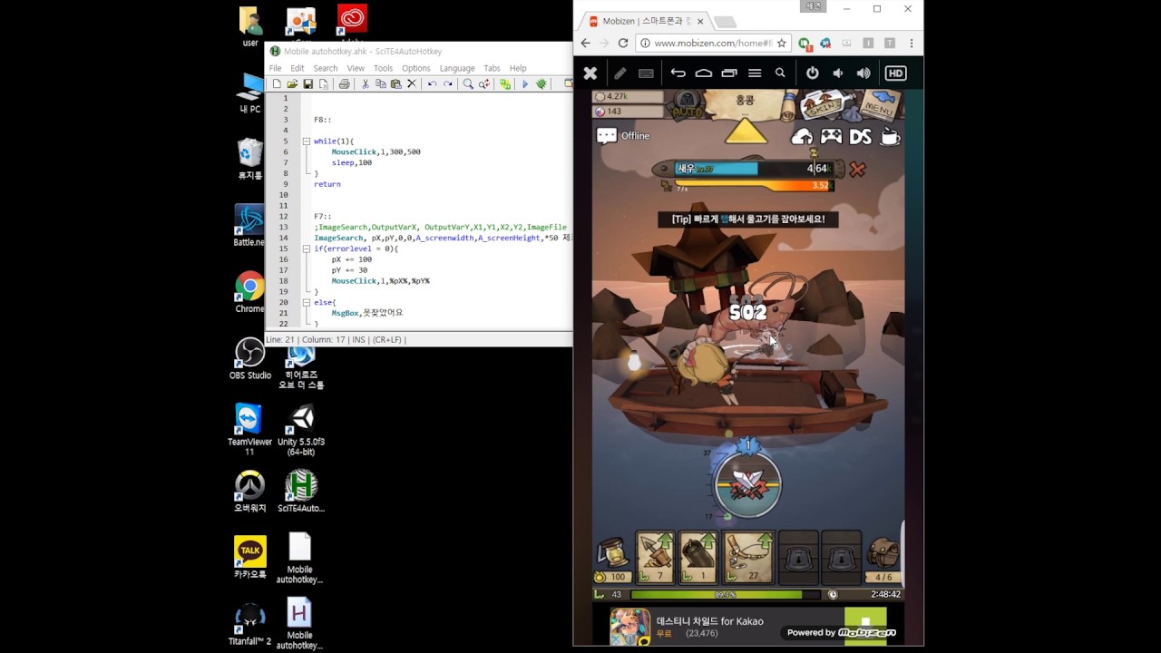The image size is (1161, 653).
Task: Click the Android back arrow in Mobizen toolbar
Action: [x=678, y=73]
